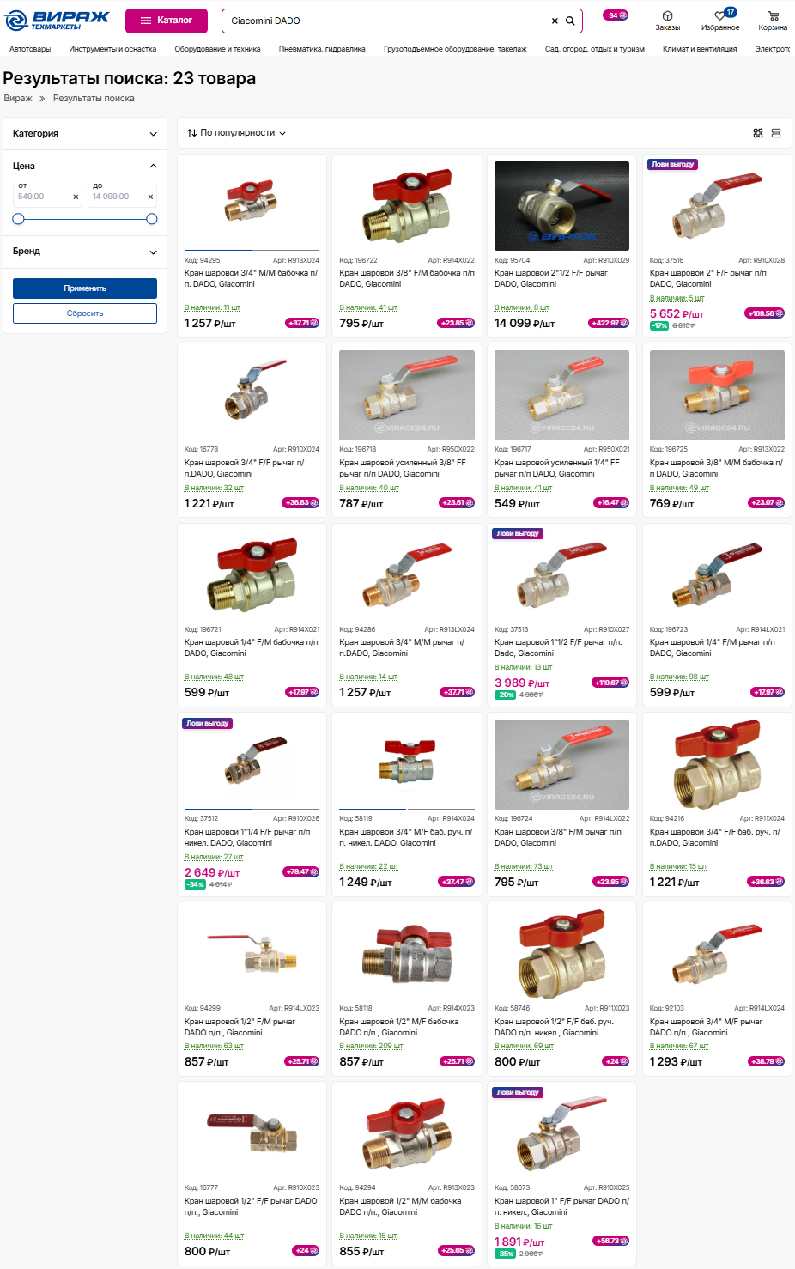
Task: Switch to list view layout icon
Action: [x=776, y=133]
